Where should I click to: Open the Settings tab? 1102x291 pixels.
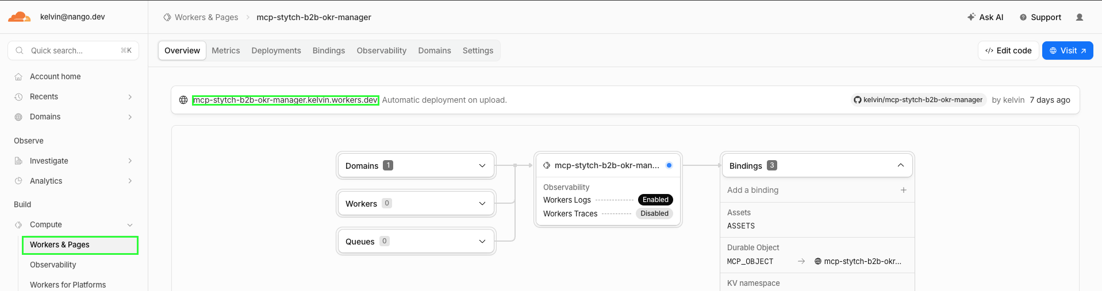coord(478,51)
